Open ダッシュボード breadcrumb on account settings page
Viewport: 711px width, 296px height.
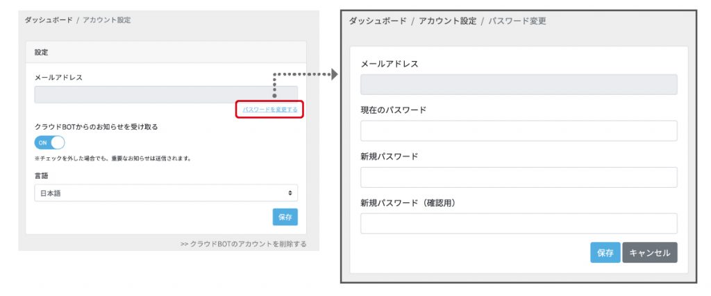click(49, 20)
